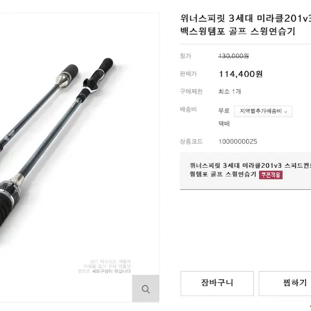Click the product code 1000000025
Viewport: 311px width, 311px height.
238,142
